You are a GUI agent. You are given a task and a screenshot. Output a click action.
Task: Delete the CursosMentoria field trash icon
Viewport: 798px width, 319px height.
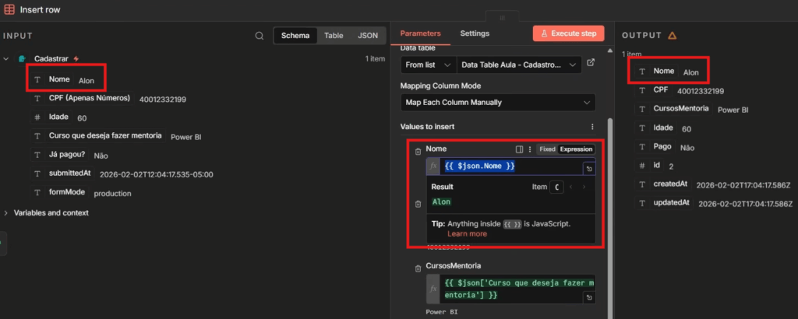pyautogui.click(x=418, y=268)
